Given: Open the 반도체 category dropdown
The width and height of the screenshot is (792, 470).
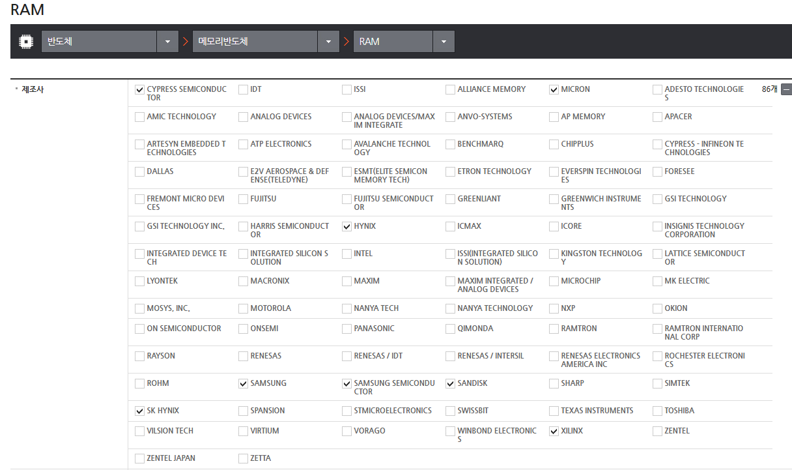Looking at the screenshot, I should [x=167, y=41].
